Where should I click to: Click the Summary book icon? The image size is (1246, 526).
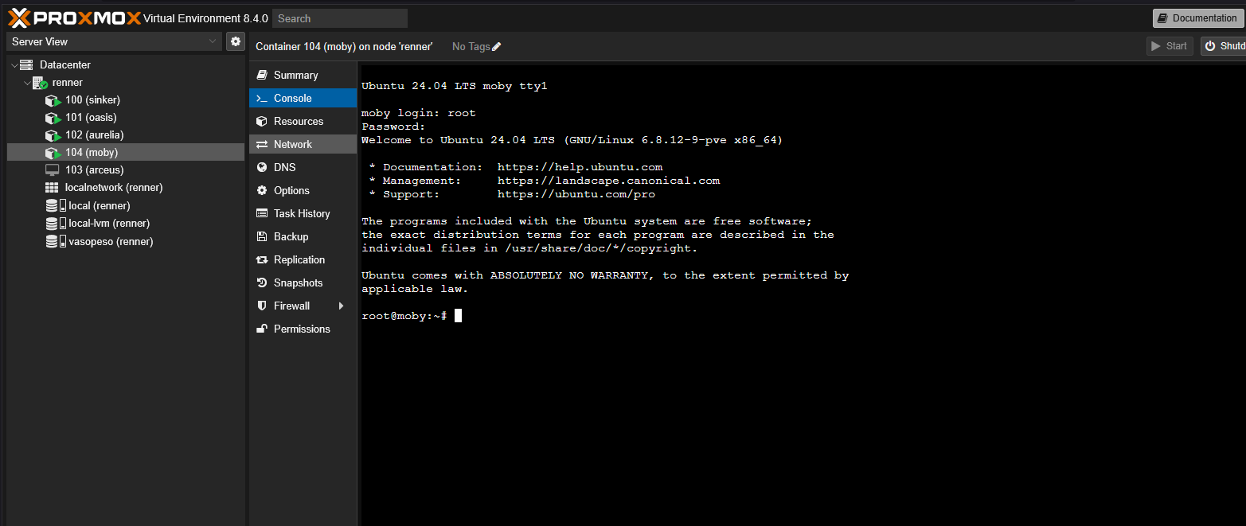coord(261,75)
